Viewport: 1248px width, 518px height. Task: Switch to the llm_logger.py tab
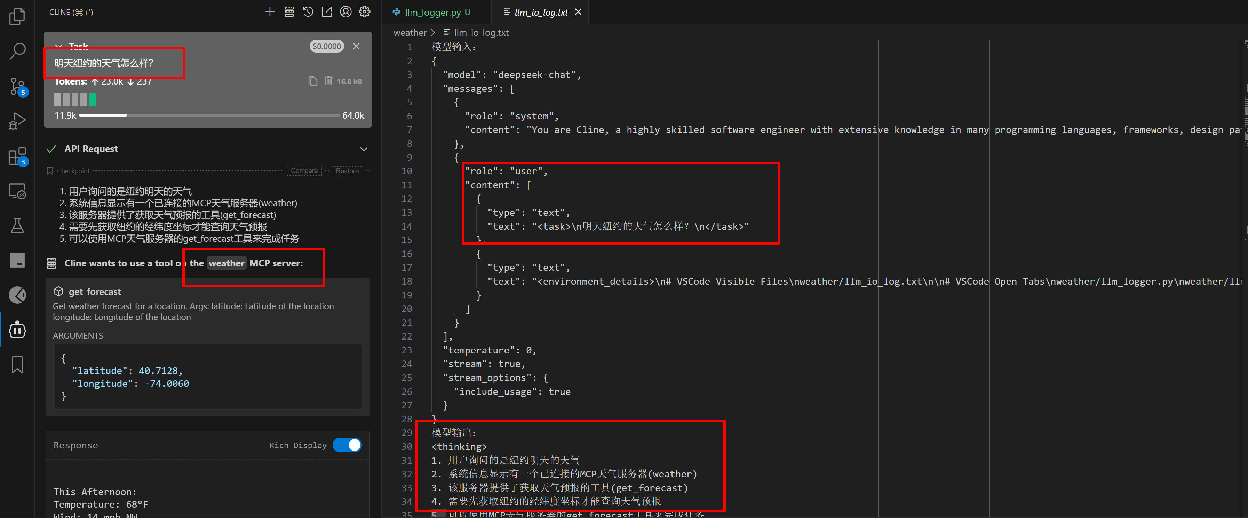432,12
